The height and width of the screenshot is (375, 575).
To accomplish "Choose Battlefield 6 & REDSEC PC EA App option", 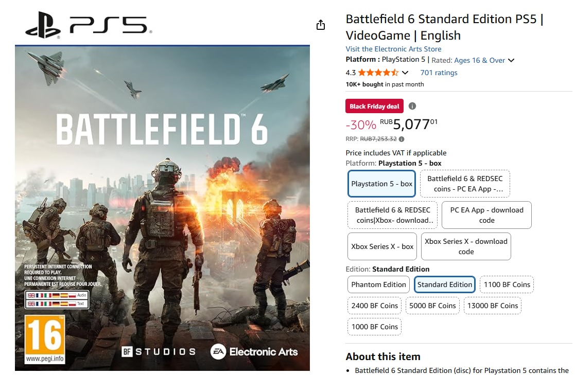I will 465,184.
